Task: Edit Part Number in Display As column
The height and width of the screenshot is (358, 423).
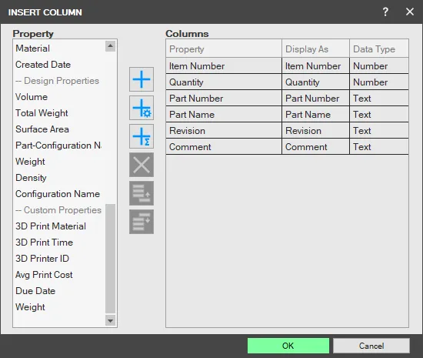Action: (315, 99)
